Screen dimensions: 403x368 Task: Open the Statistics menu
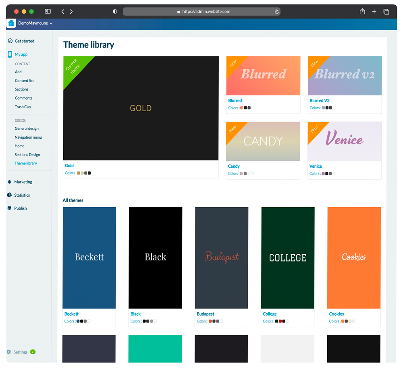(x=22, y=195)
